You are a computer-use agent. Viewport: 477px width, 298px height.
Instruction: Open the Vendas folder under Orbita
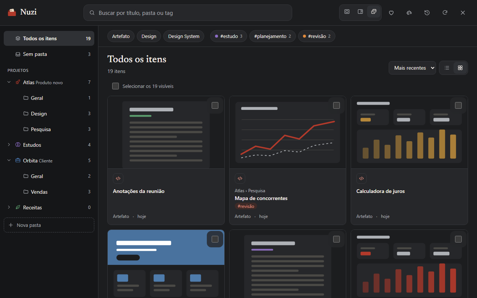pos(57,192)
